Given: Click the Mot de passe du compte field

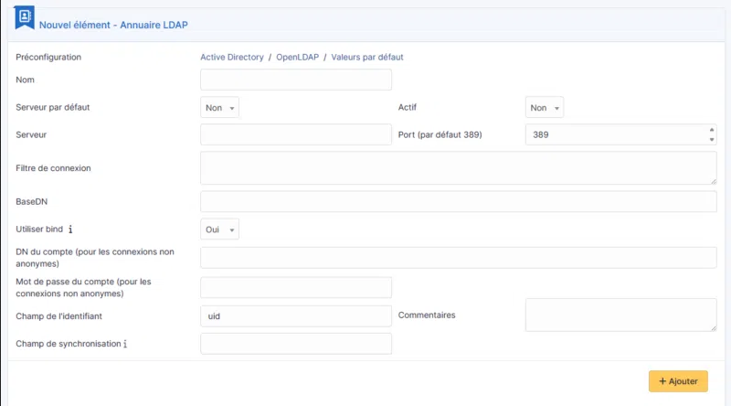Looking at the screenshot, I should click(296, 287).
